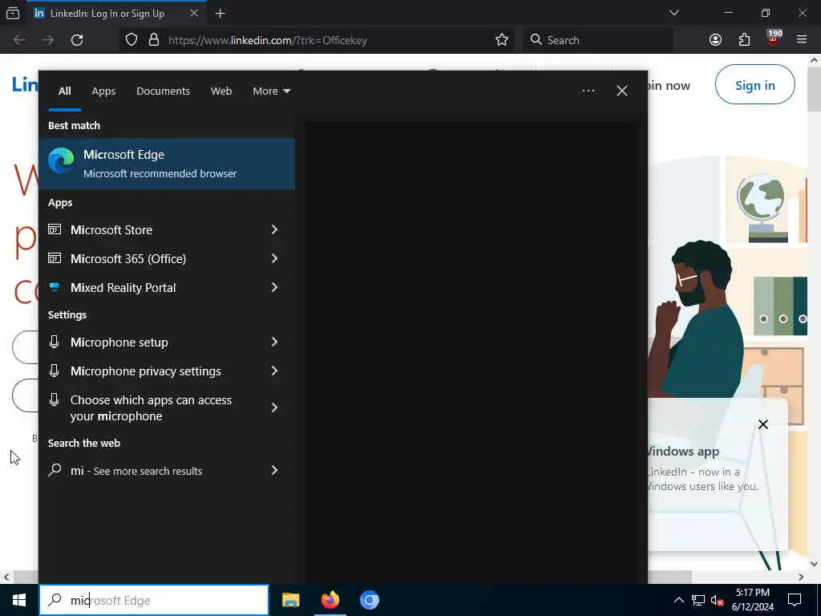821x616 pixels.
Task: Click the horizontal scrollbar left arrow
Action: click(x=6, y=577)
